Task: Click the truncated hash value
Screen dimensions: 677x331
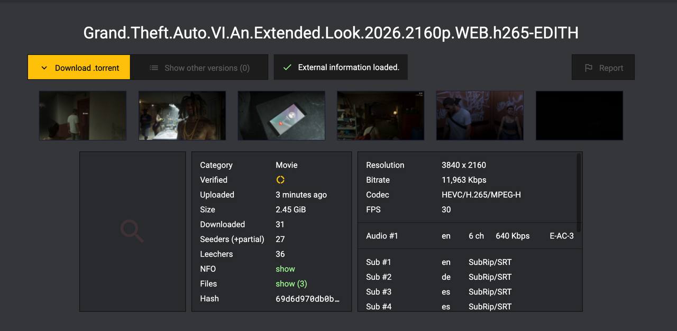Action: point(307,298)
